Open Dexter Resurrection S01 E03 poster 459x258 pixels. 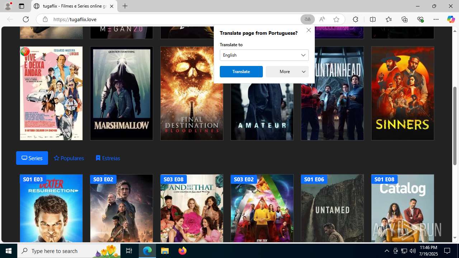(x=51, y=208)
